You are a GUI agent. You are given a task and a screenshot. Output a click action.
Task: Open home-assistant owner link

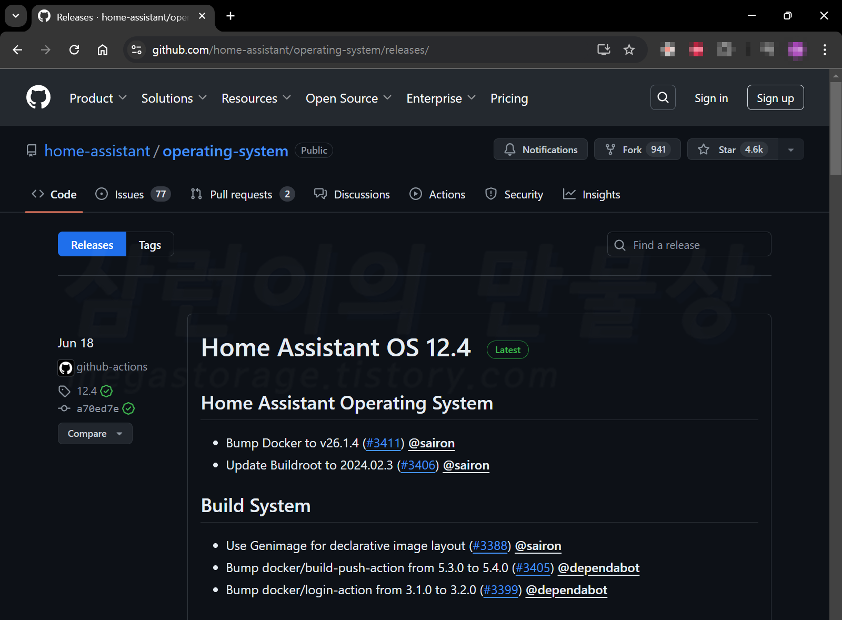97,151
